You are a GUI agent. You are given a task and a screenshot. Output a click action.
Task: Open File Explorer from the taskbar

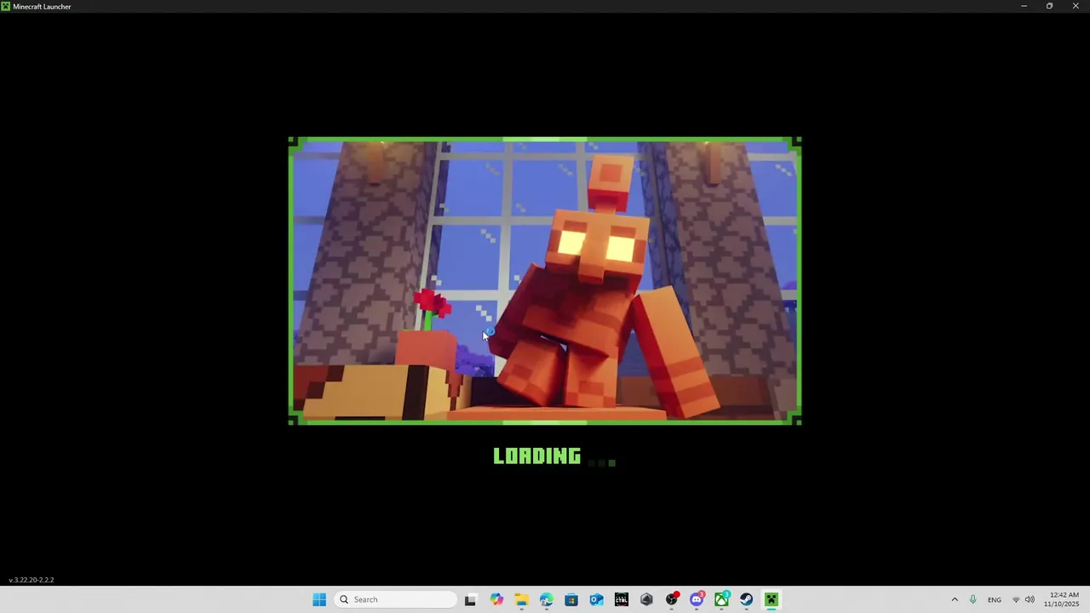click(x=521, y=599)
